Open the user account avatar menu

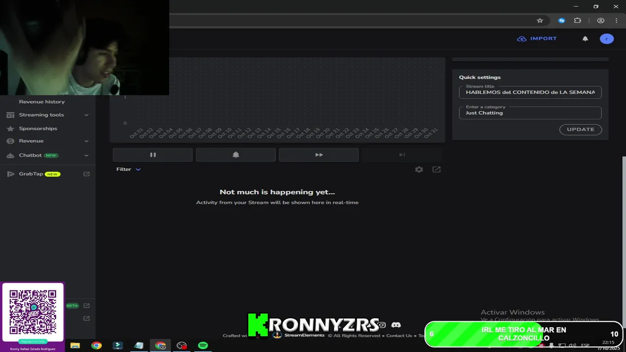[607, 39]
